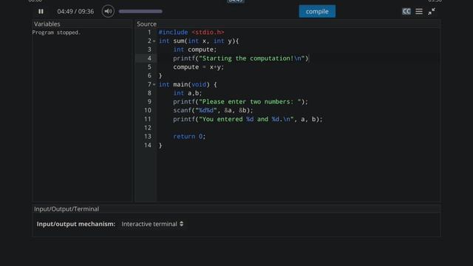Select the Variables panel header
473x266 pixels.
(47, 24)
